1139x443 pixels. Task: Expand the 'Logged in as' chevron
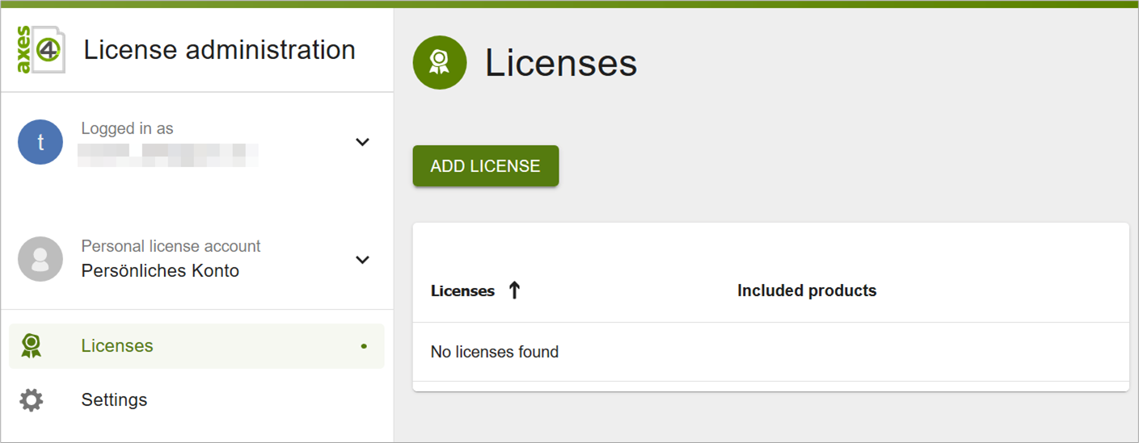tap(363, 142)
